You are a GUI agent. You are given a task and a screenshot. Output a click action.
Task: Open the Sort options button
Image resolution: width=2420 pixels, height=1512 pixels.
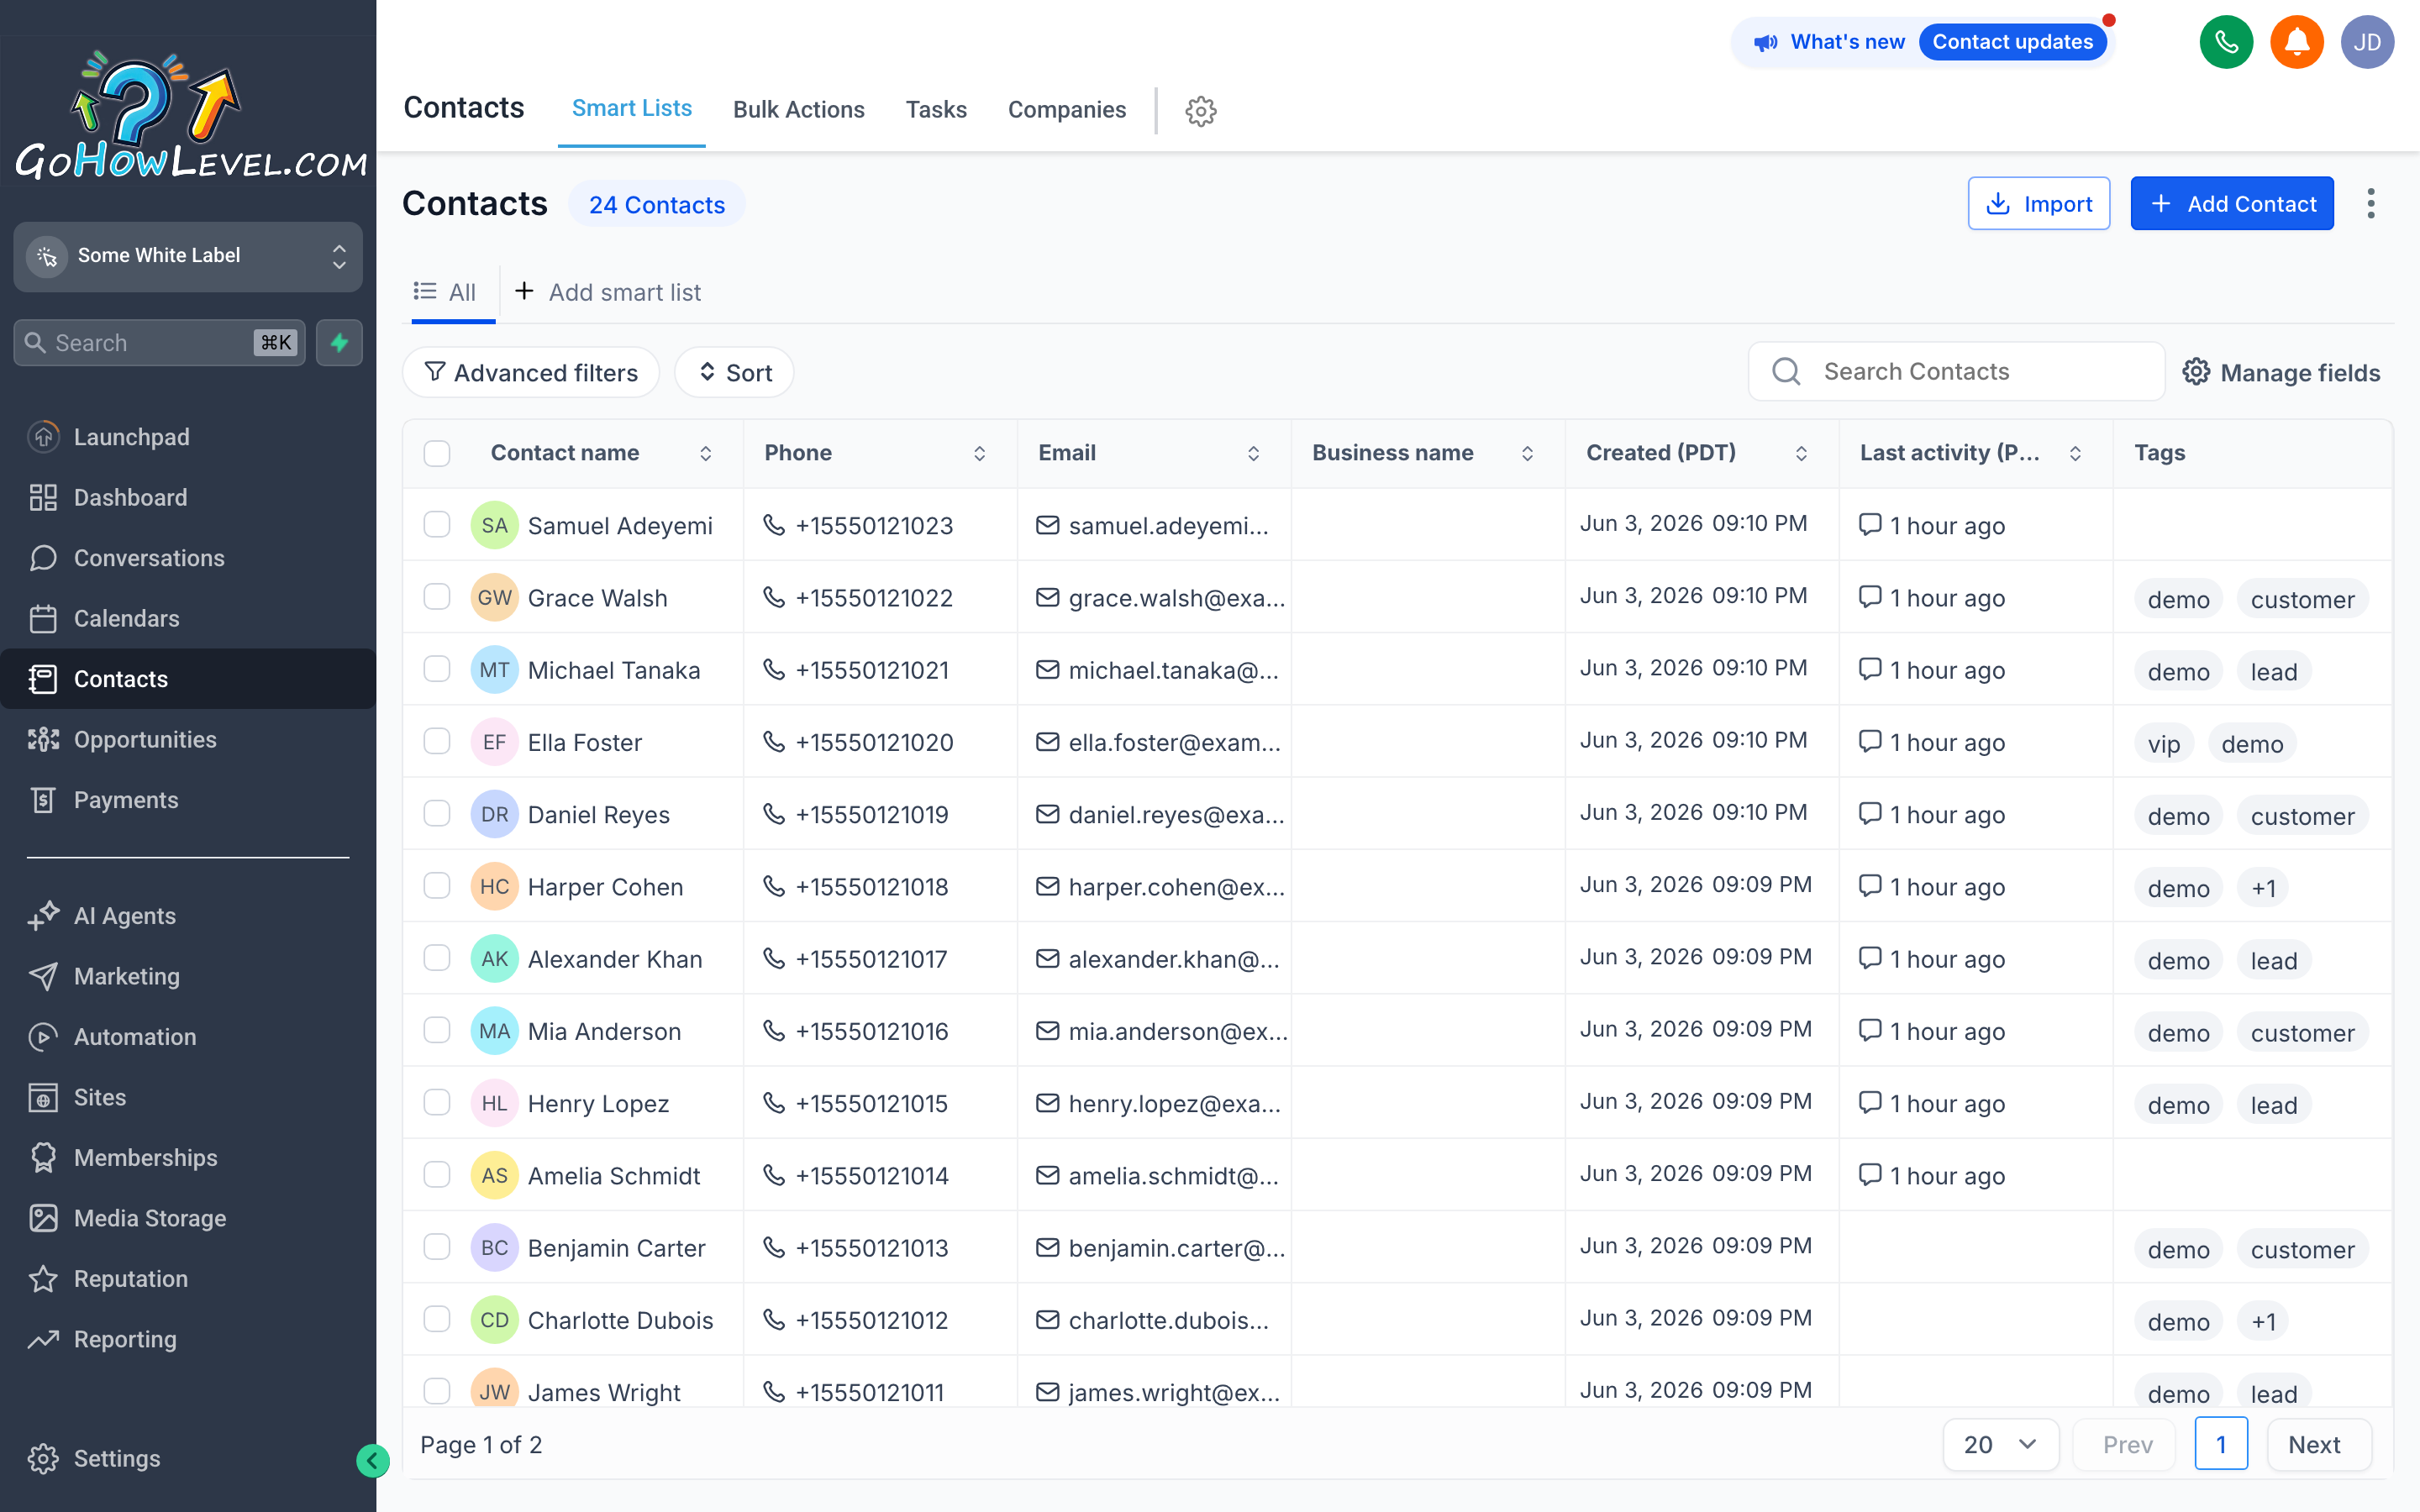734,372
